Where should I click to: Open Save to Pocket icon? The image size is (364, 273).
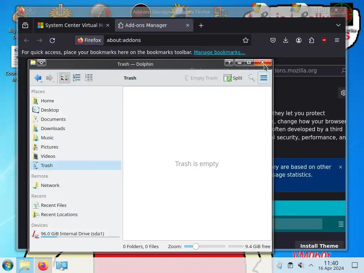click(x=273, y=41)
